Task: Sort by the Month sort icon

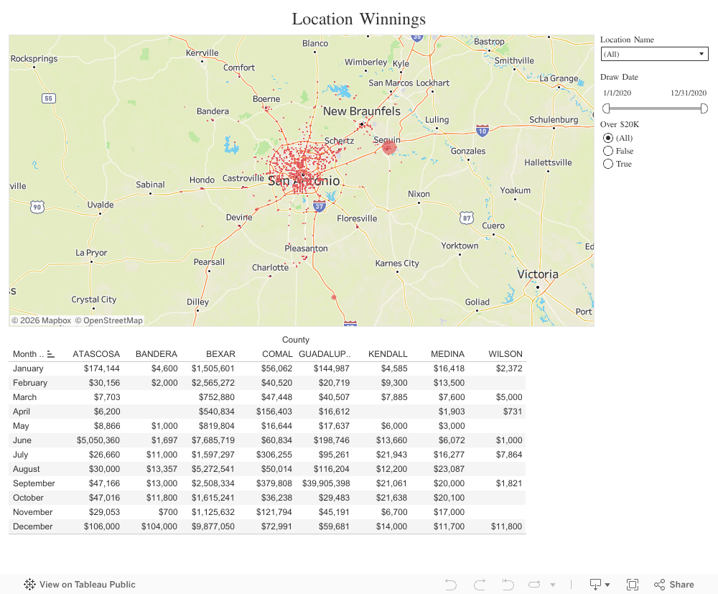Action: tap(51, 354)
